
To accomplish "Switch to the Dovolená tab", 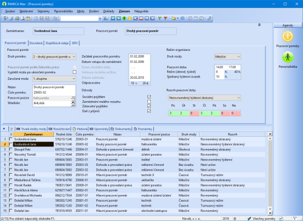I will pos(36,43).
